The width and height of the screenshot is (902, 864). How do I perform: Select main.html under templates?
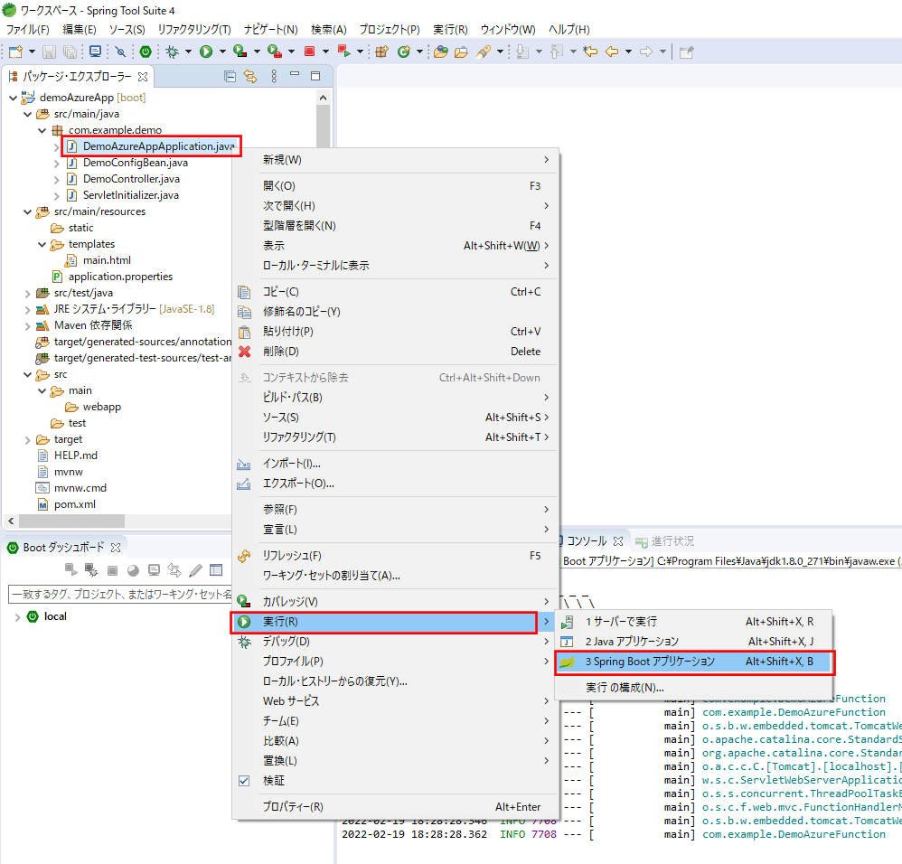(107, 260)
